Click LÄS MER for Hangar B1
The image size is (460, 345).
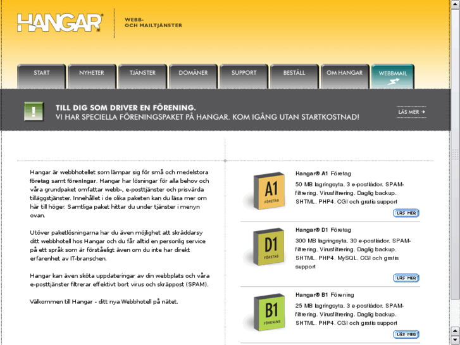point(406,334)
